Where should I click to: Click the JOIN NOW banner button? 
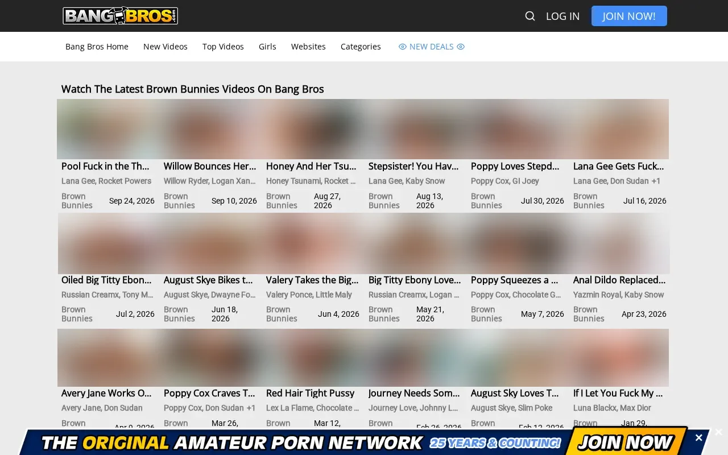[626, 442]
